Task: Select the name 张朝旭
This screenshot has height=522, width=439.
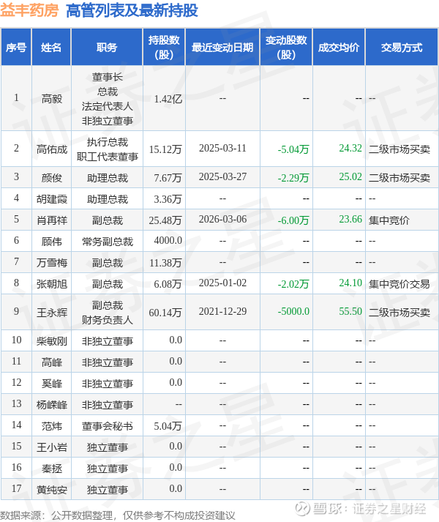Action: tap(52, 284)
